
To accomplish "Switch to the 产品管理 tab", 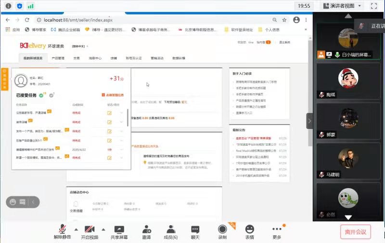I will pyautogui.click(x=58, y=58).
